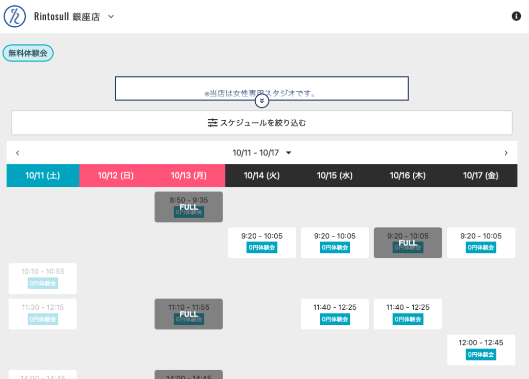Select the 10/12 (日) day header
This screenshot has height=379, width=529.
[116, 176]
